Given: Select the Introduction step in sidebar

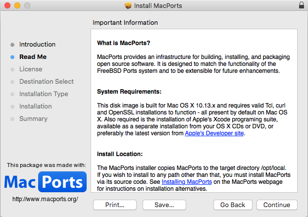Looking at the screenshot, I should click(x=37, y=44).
